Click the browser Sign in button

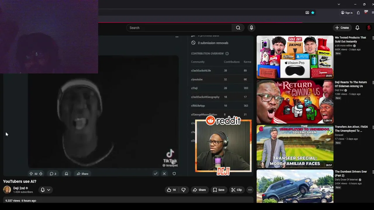coord(347,13)
